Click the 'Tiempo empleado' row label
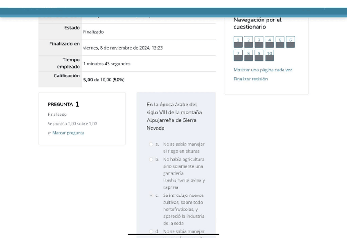This screenshot has height=245, width=347. 68,63
